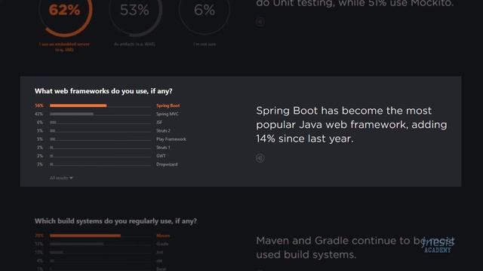Click the share icon under the Unit testing text
The image size is (483, 271).
[x=260, y=22]
